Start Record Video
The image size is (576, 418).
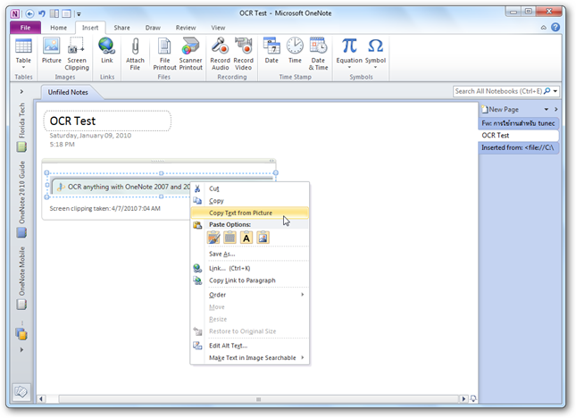click(243, 54)
